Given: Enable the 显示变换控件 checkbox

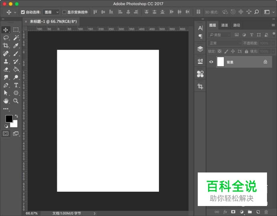Looking at the screenshot, I should [x=64, y=12].
